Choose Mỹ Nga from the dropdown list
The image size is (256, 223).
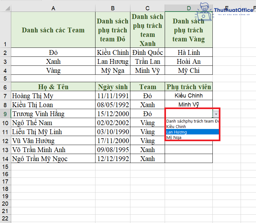pyautogui.click(x=192, y=137)
